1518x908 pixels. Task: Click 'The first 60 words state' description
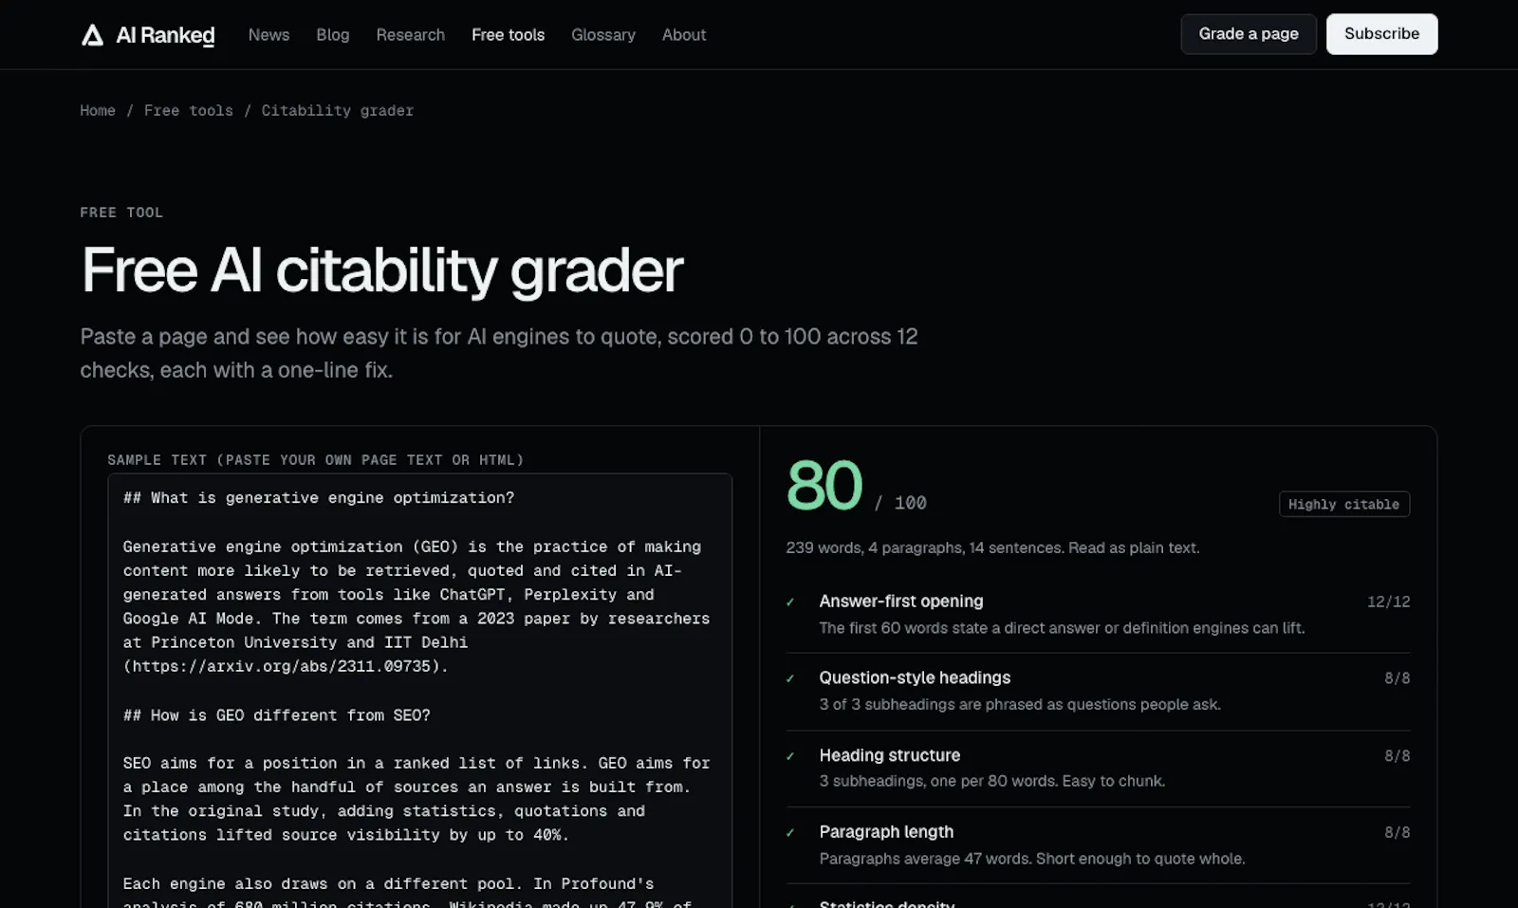coord(1062,628)
